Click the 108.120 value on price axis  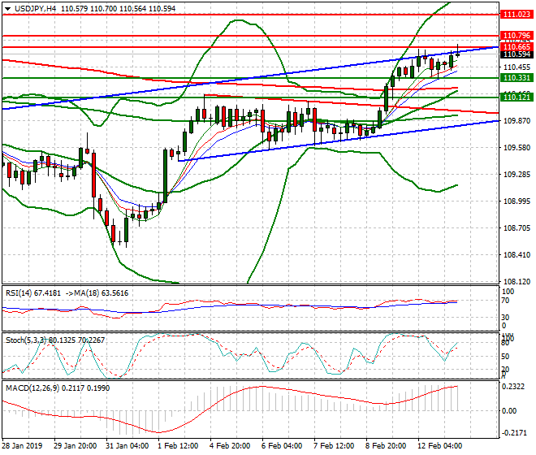(517, 281)
